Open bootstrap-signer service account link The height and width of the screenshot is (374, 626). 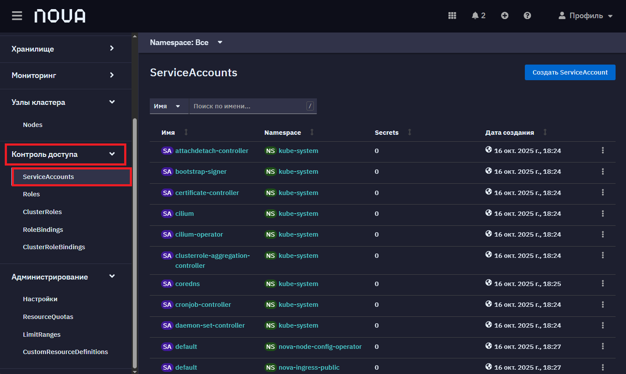click(x=201, y=172)
